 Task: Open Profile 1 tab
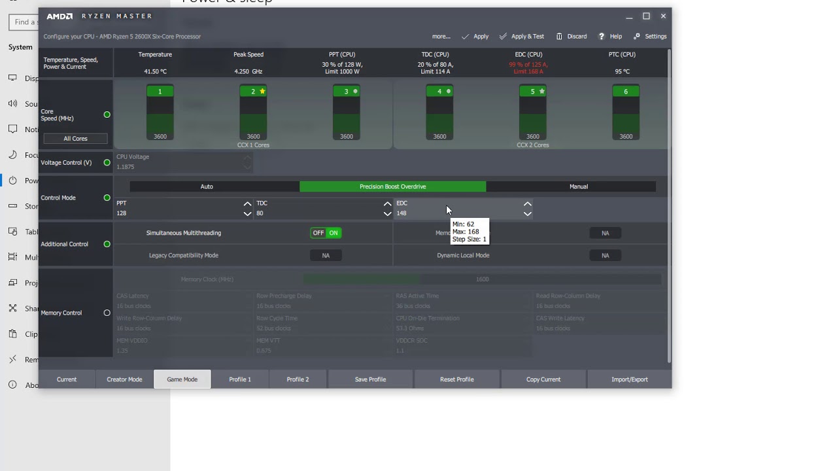pyautogui.click(x=240, y=379)
